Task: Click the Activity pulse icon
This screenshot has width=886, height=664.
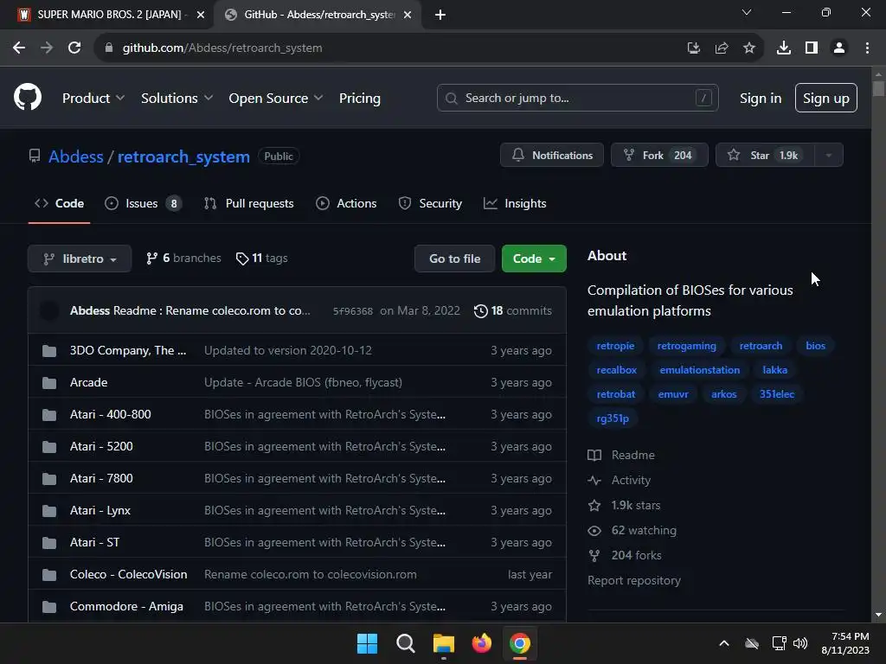Action: pyautogui.click(x=594, y=481)
